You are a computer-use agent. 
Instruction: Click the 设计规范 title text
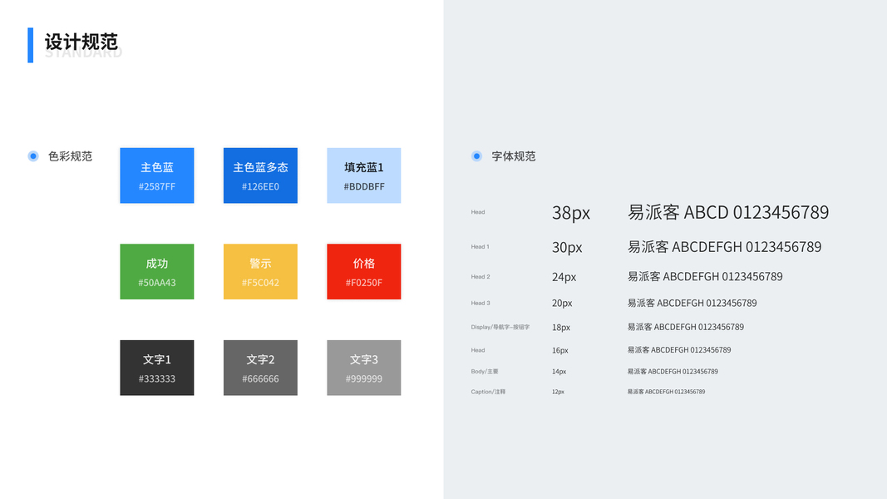(81, 42)
